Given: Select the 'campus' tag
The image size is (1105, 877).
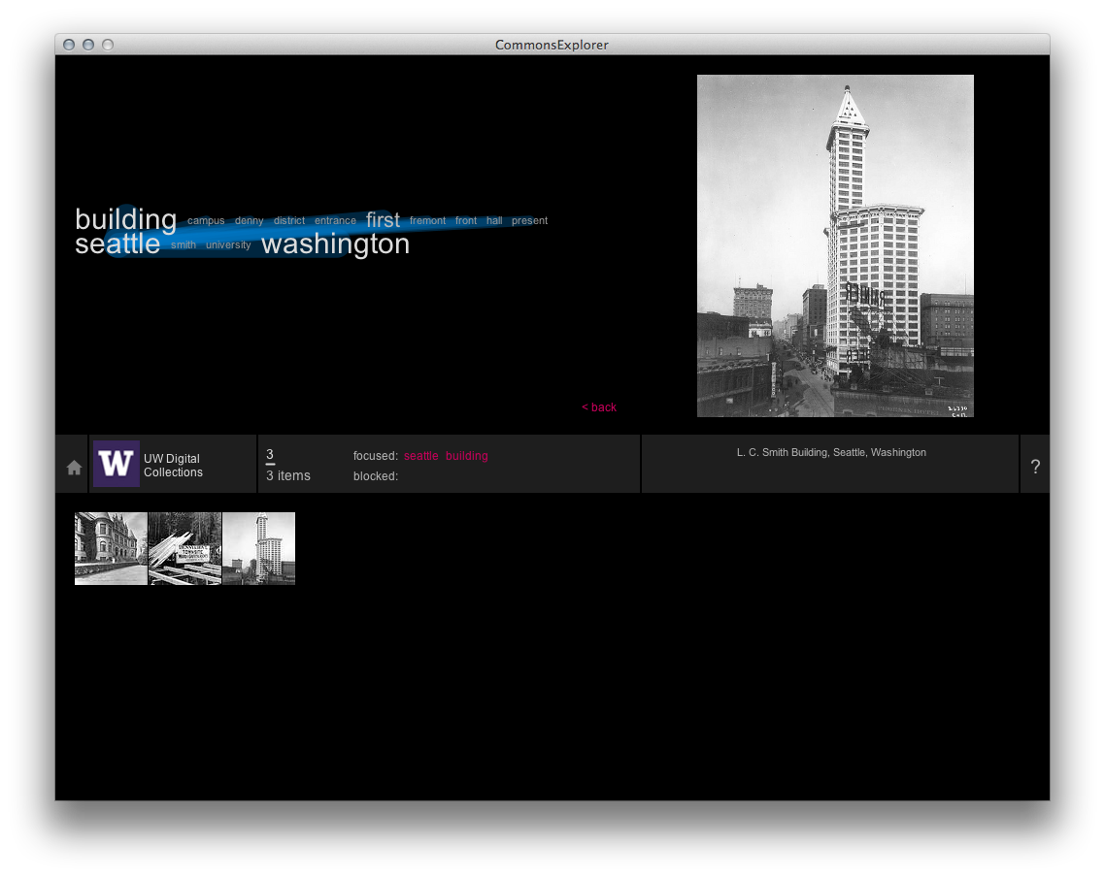Looking at the screenshot, I should tap(206, 220).
